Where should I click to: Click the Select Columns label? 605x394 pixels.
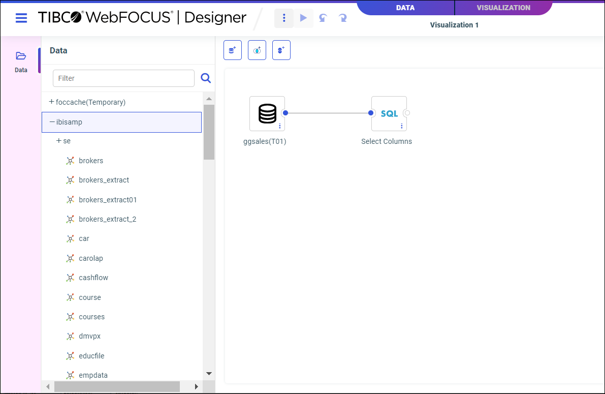387,141
